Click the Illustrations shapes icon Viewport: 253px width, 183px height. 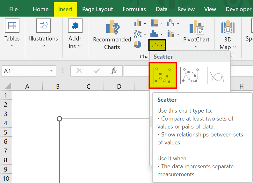point(44,26)
